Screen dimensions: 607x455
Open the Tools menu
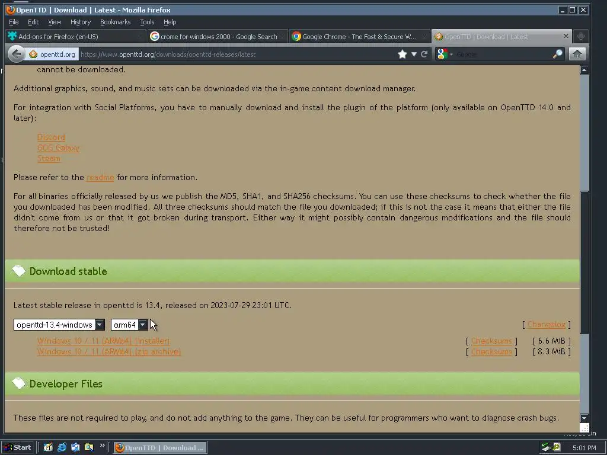[x=147, y=22]
